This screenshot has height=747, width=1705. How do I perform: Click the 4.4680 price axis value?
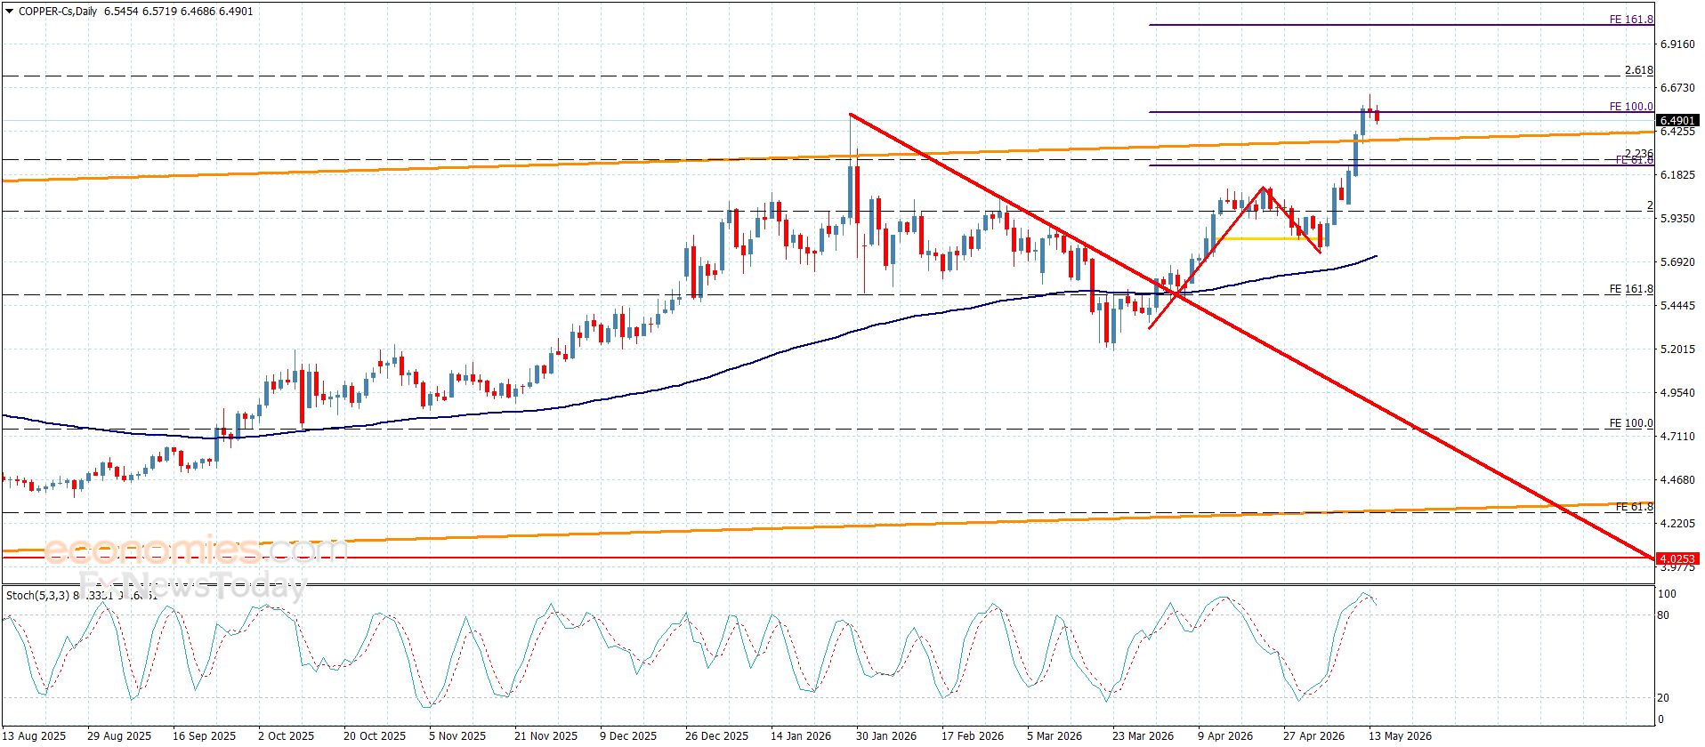point(1677,481)
